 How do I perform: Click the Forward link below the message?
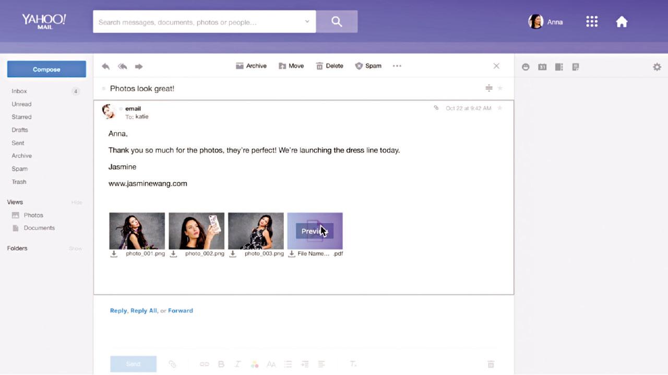[x=181, y=310]
